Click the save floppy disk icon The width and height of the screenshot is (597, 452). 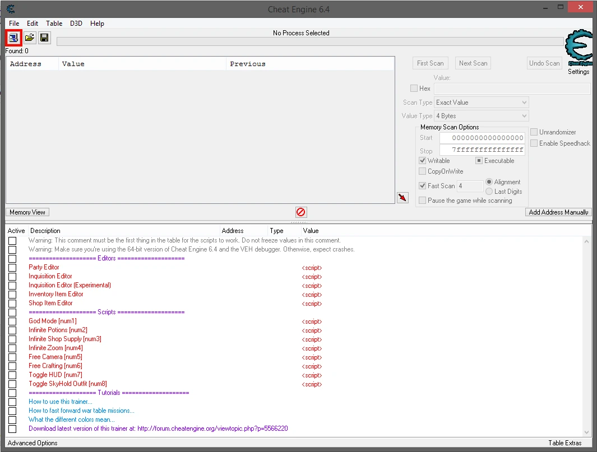click(x=44, y=38)
